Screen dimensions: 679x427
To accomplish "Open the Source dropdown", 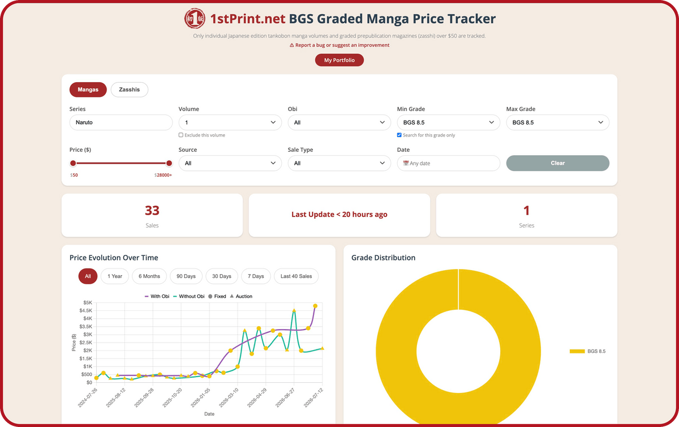I will pyautogui.click(x=230, y=163).
